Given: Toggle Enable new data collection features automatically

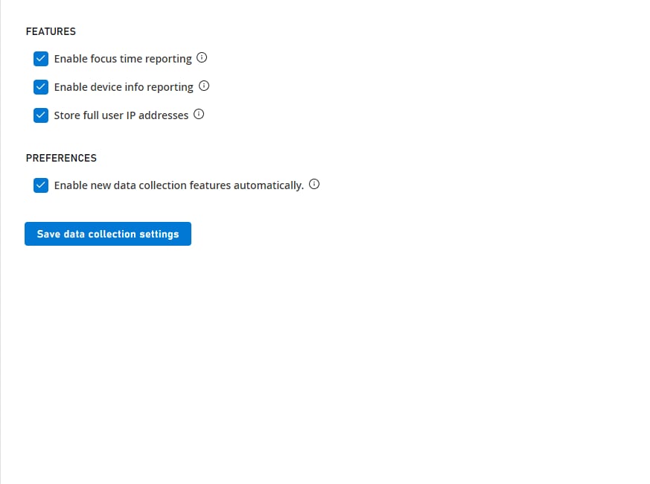Looking at the screenshot, I should click(x=41, y=185).
